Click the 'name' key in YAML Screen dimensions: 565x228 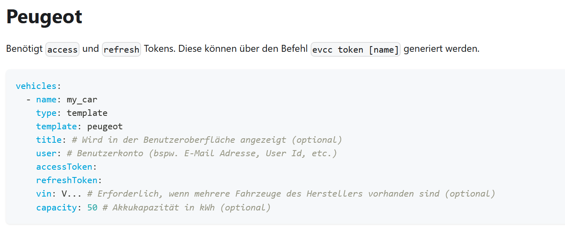(x=46, y=100)
